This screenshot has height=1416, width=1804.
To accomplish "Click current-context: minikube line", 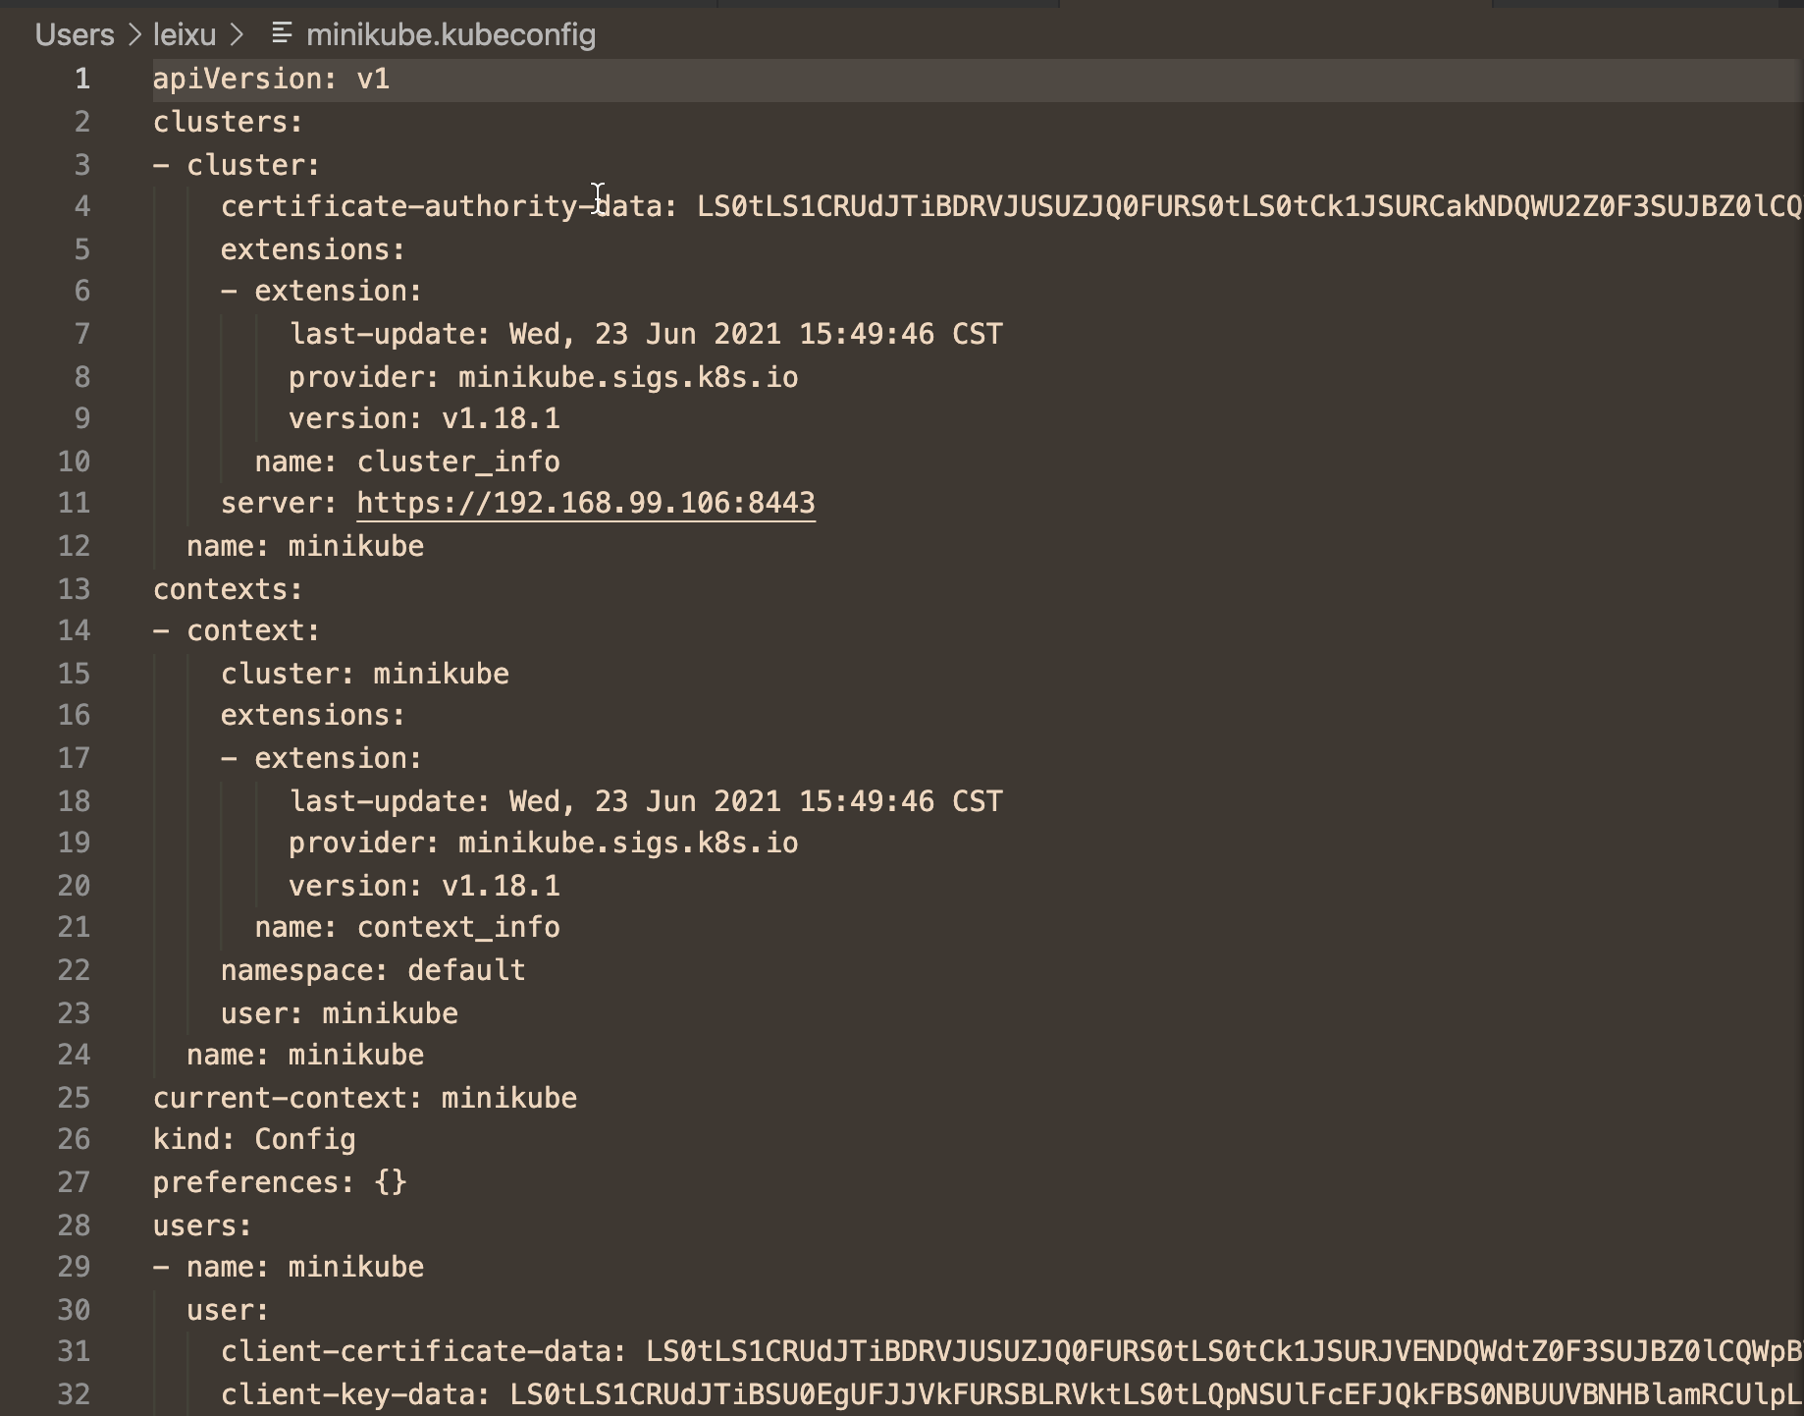I will point(365,1098).
